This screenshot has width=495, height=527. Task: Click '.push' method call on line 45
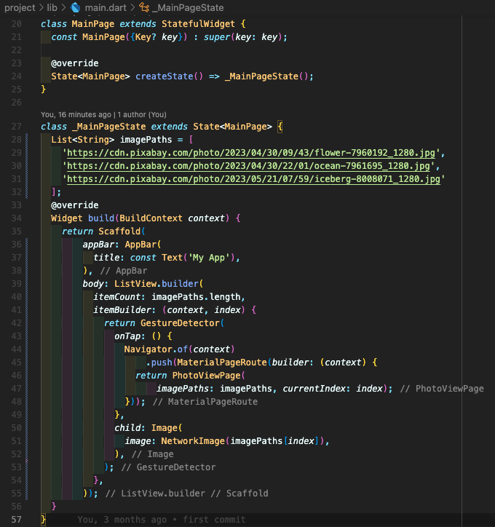(159, 362)
